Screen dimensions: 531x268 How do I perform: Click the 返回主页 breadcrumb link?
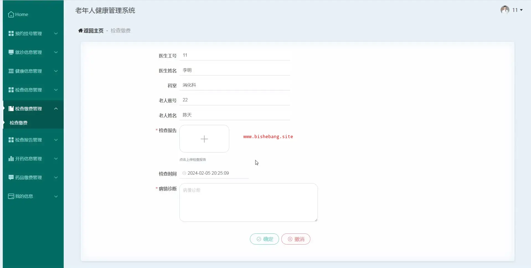94,31
